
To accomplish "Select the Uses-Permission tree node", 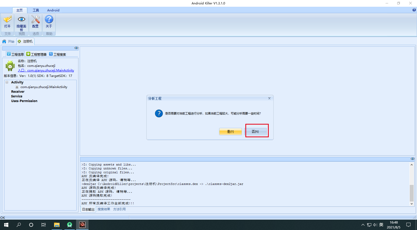I will coord(24,101).
